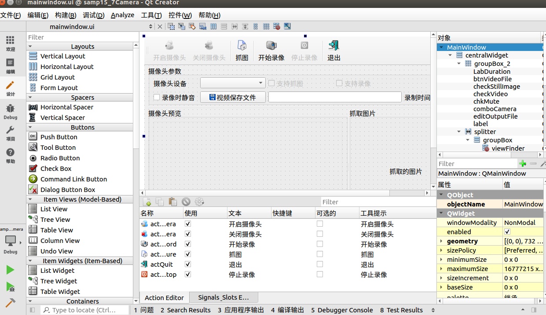Expand the sizePolicy property
546x315 pixels.
441,250
